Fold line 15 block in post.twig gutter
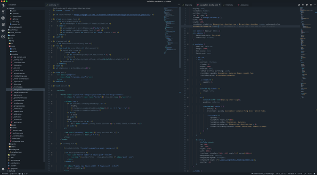The image size is (317, 175). pyautogui.click(x=52, y=41)
